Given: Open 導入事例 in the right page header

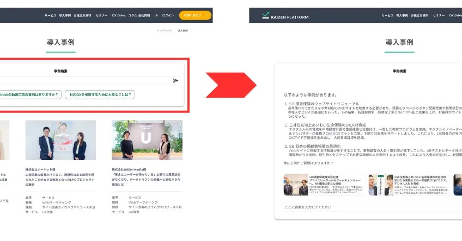Looking at the screenshot, I should pos(402,16).
